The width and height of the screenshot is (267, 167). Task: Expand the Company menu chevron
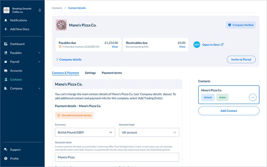pyautogui.click(x=39, y=88)
